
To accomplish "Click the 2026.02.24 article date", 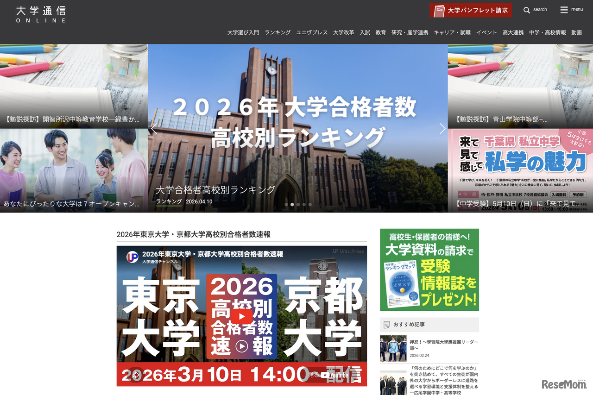I will pyautogui.click(x=420, y=356).
